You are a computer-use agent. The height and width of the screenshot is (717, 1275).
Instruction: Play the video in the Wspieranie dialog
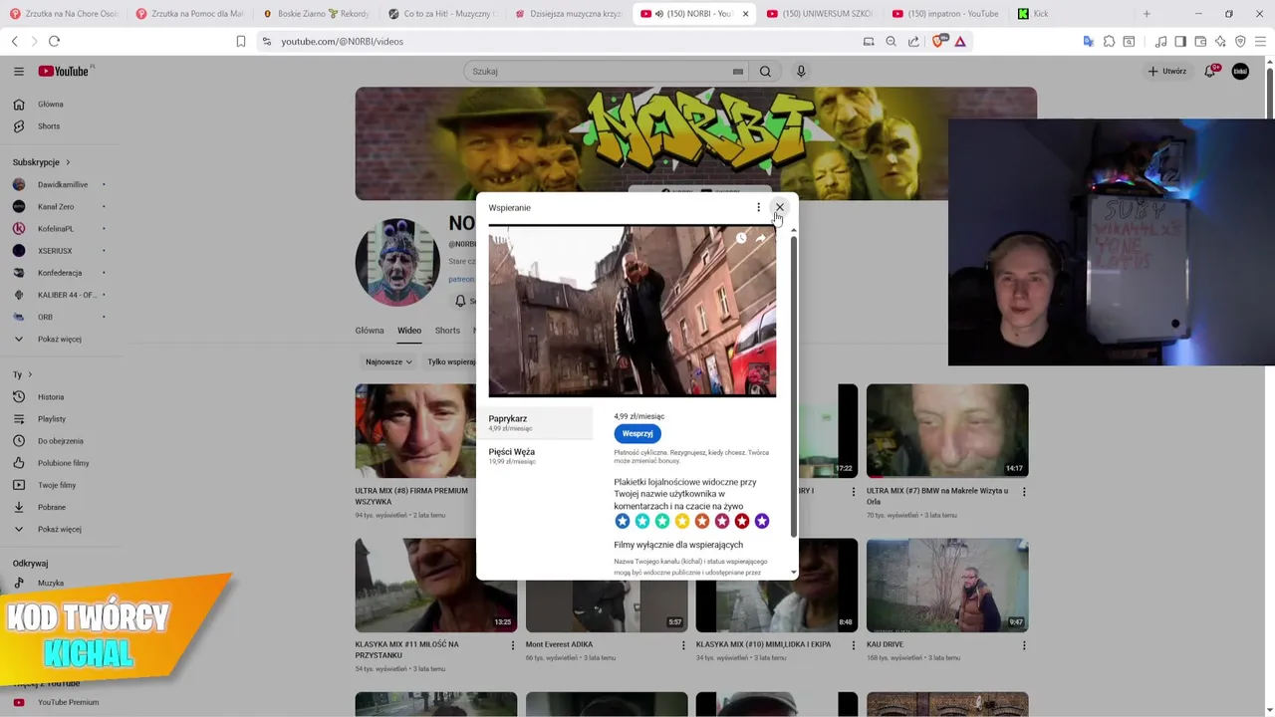[x=632, y=312]
